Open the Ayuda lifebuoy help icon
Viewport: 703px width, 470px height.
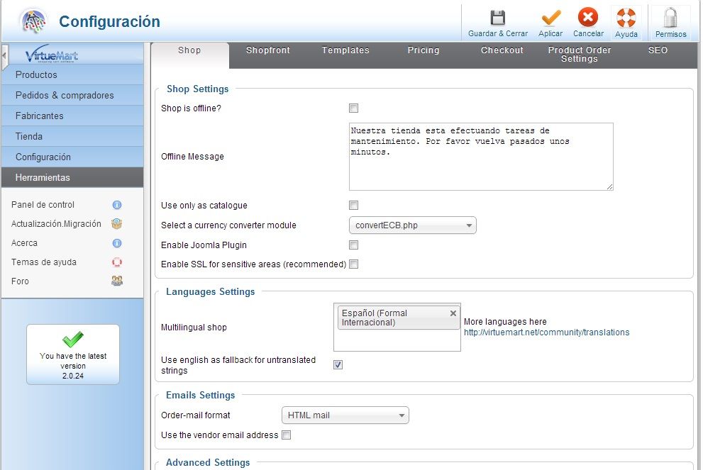click(x=626, y=18)
